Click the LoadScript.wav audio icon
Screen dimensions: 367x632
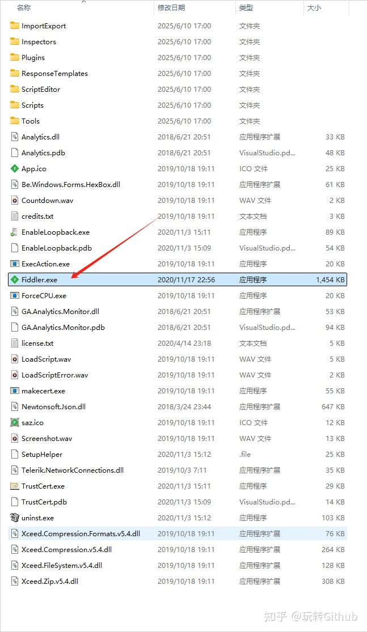(15, 359)
